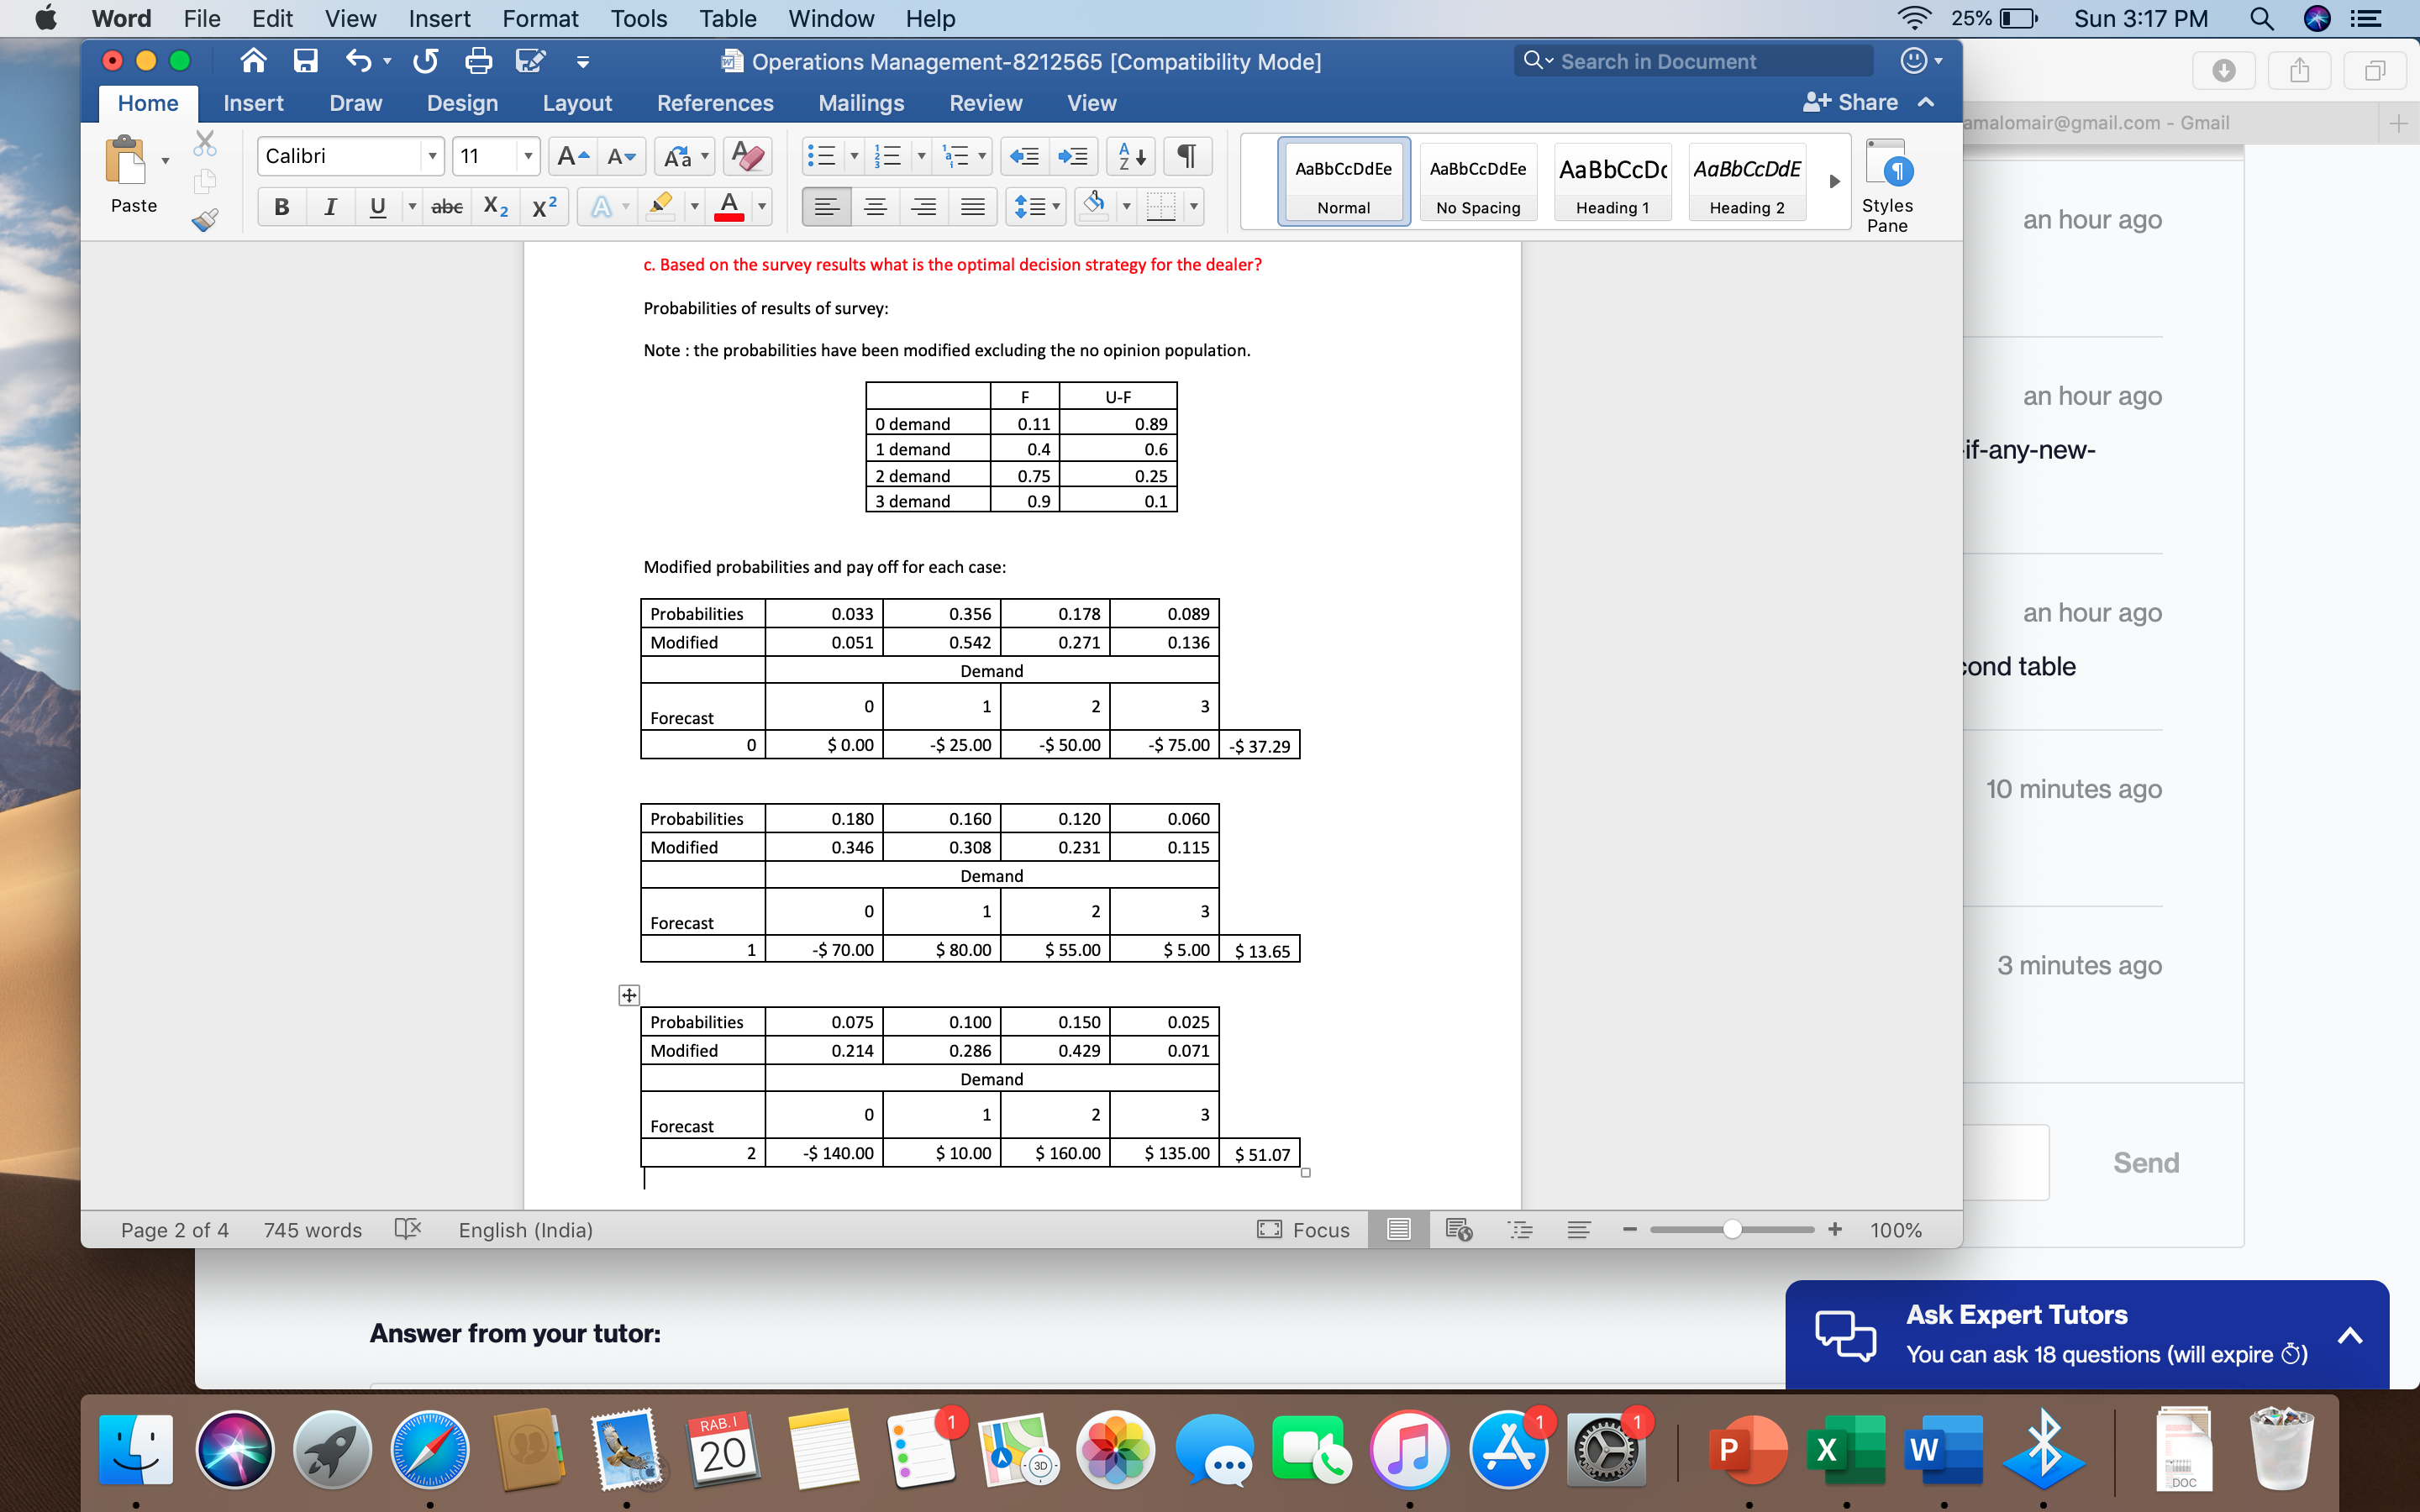
Task: Toggle Focus mode in status bar
Action: [1303, 1230]
